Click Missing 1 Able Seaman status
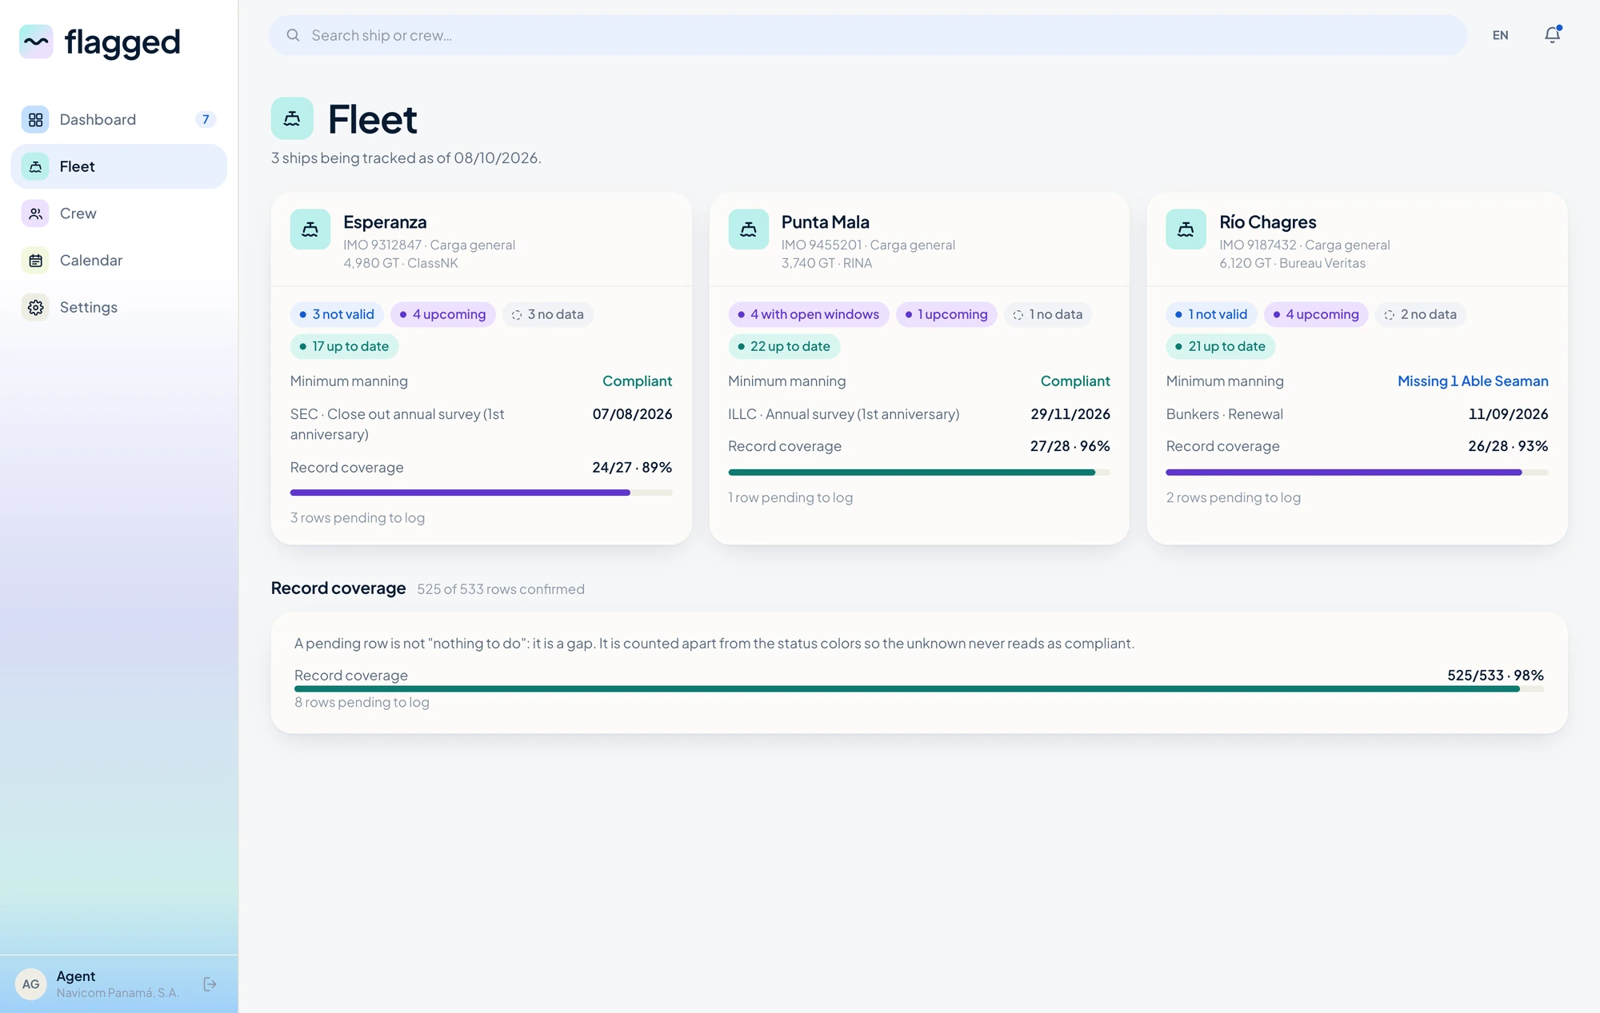1600x1013 pixels. (x=1473, y=381)
